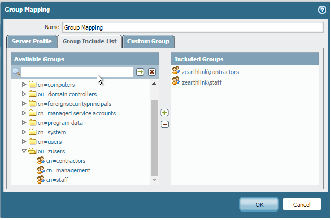Select the cn=users label
This screenshot has width=331, height=220.
[x=50, y=142]
